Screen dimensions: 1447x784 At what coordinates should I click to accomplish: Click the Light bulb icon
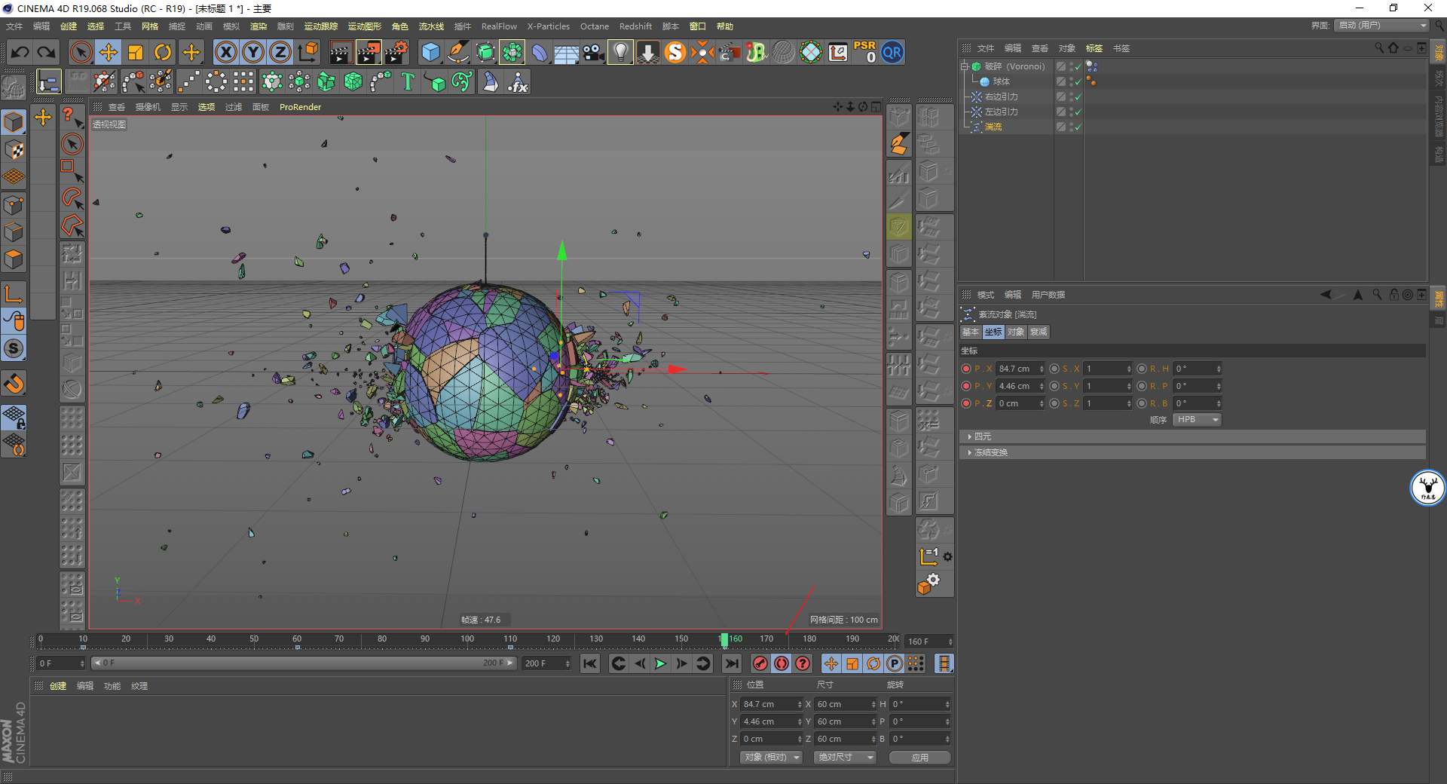pos(620,52)
